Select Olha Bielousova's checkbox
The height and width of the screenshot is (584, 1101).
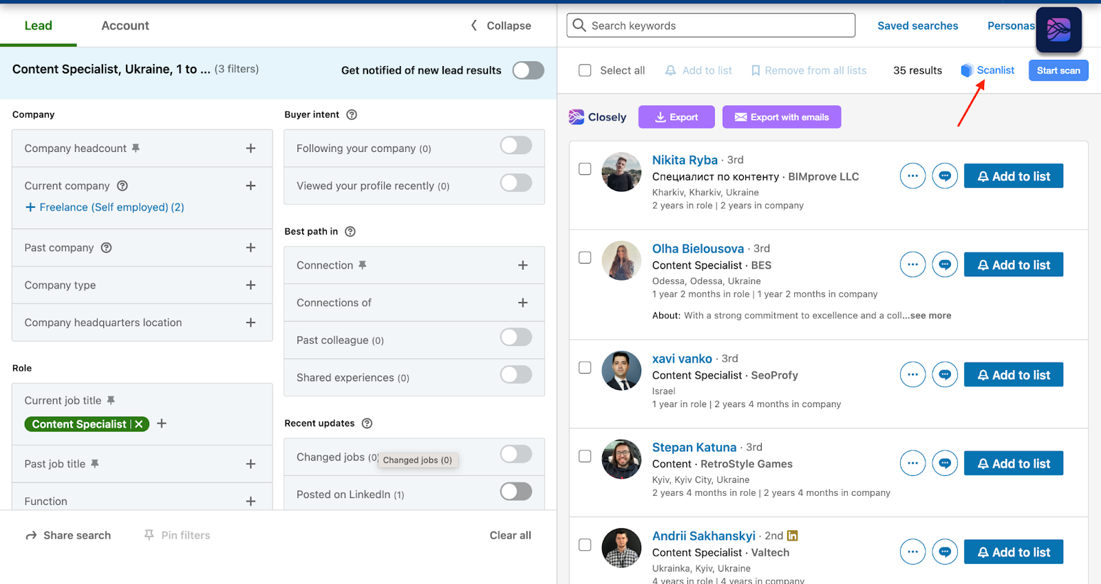pyautogui.click(x=585, y=257)
